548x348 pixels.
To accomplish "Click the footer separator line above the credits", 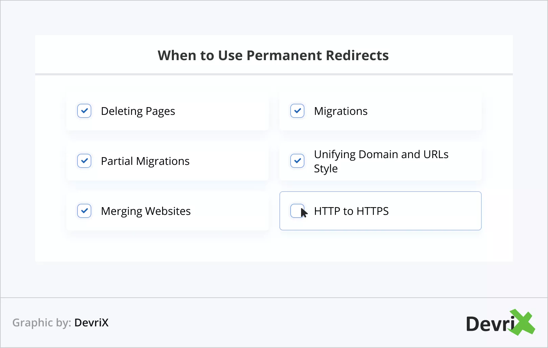I will (274, 298).
